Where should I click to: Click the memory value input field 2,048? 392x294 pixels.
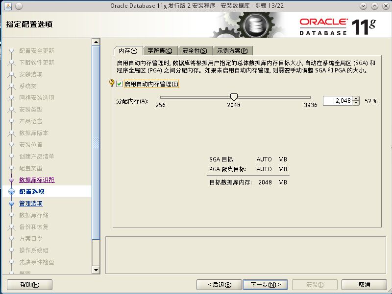(x=338, y=101)
